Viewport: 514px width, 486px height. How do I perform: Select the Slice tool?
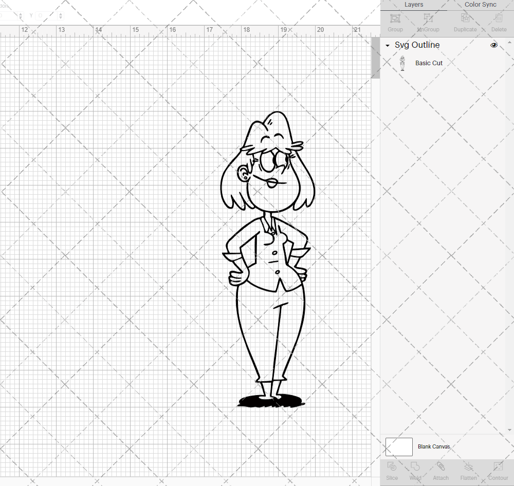coord(392,470)
